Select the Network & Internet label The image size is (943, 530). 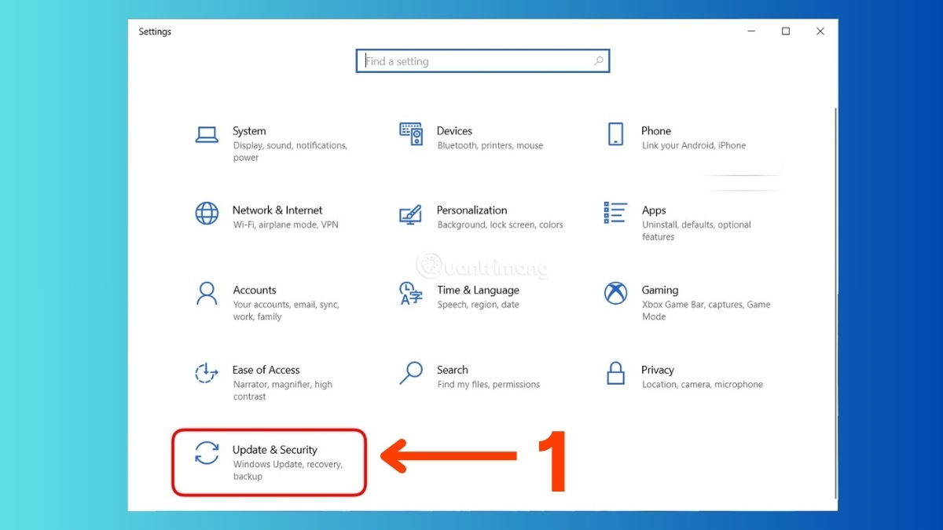pyautogui.click(x=277, y=210)
